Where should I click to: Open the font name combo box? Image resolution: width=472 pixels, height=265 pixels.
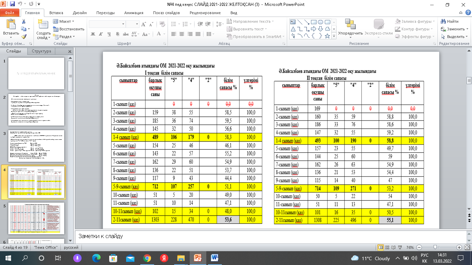[107, 24]
